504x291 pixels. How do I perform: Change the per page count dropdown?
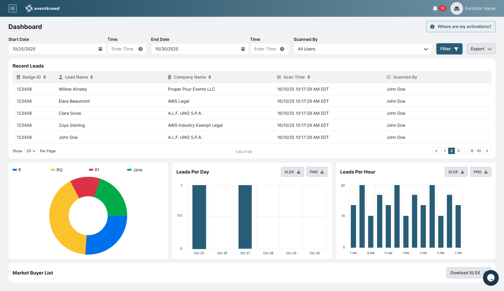pyautogui.click(x=31, y=151)
